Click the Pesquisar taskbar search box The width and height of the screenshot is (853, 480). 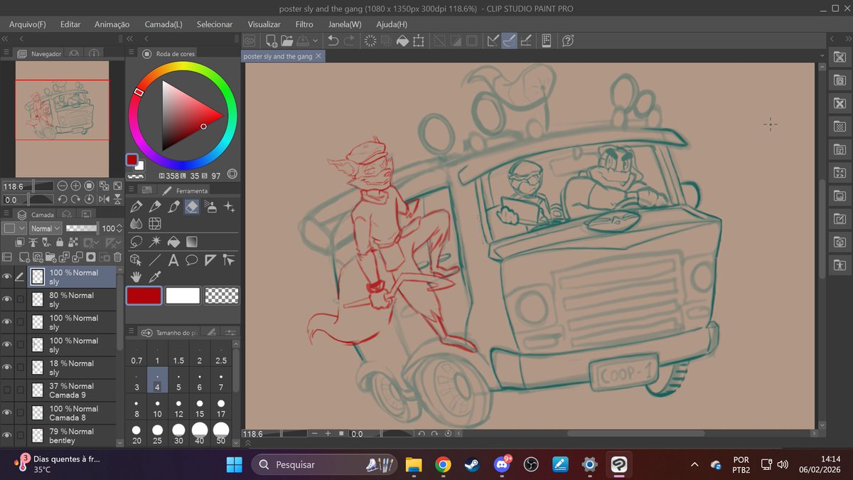click(324, 464)
